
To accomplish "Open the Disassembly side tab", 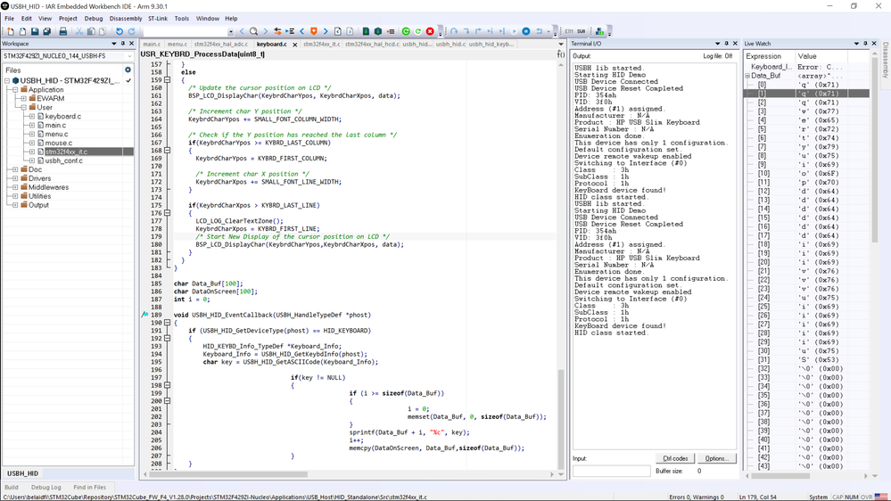I will pos(886,60).
